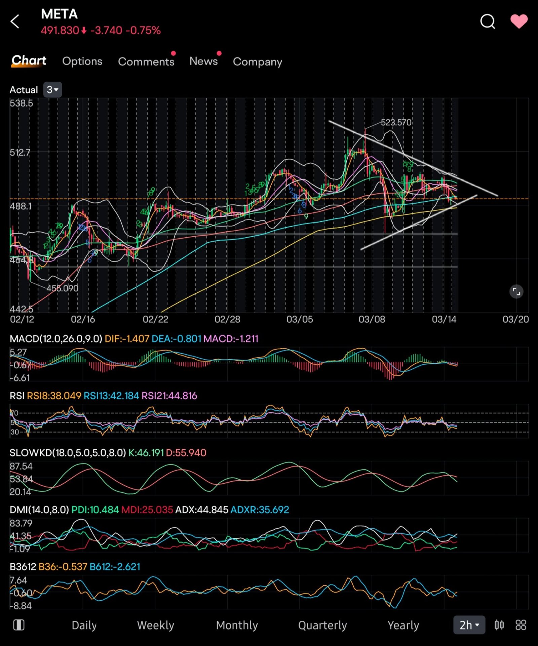Viewport: 538px width, 646px height.
Task: Tap the K:46.191 value
Action: (x=146, y=453)
